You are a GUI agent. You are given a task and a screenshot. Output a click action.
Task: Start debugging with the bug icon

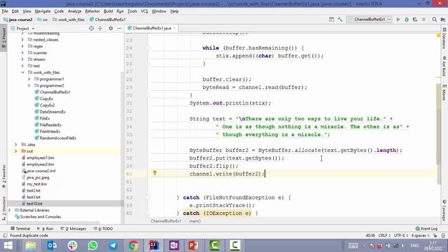click(406, 20)
